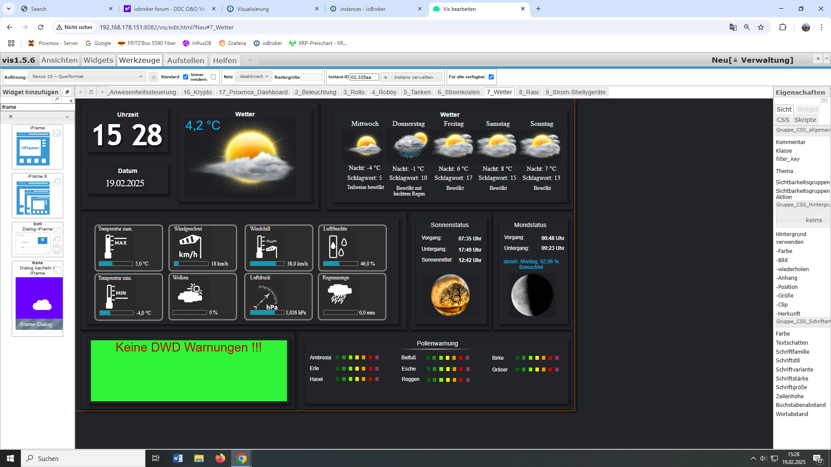
Task: Switch to the 3_Rollo view tab
Action: click(x=354, y=92)
